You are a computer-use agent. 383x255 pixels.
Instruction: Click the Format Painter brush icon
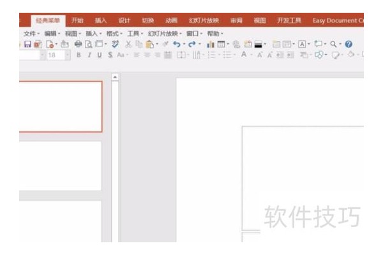tap(165, 44)
